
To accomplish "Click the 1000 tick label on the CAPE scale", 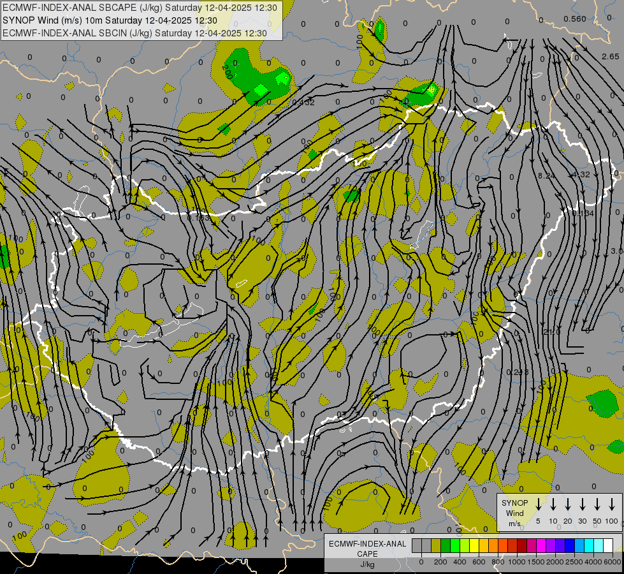I will coord(517,562).
